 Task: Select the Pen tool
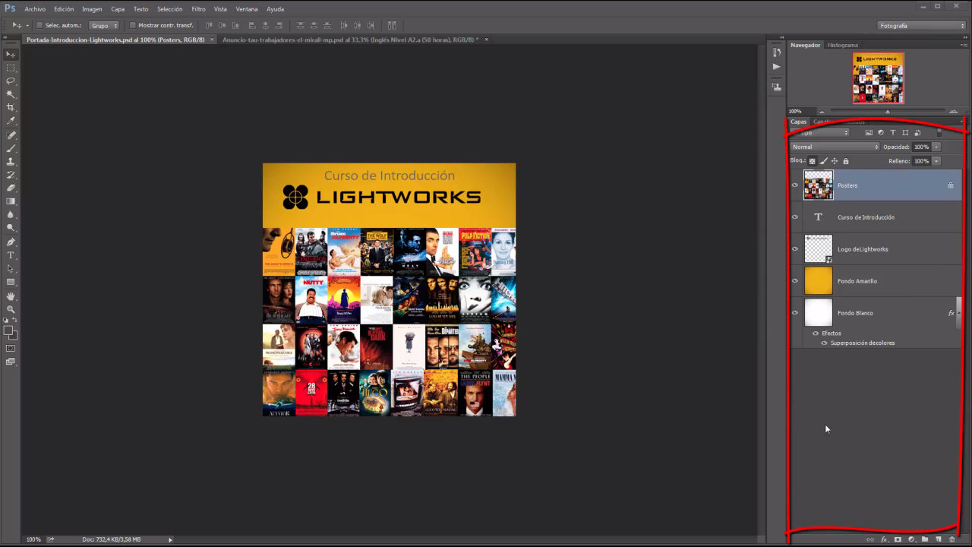coord(11,242)
